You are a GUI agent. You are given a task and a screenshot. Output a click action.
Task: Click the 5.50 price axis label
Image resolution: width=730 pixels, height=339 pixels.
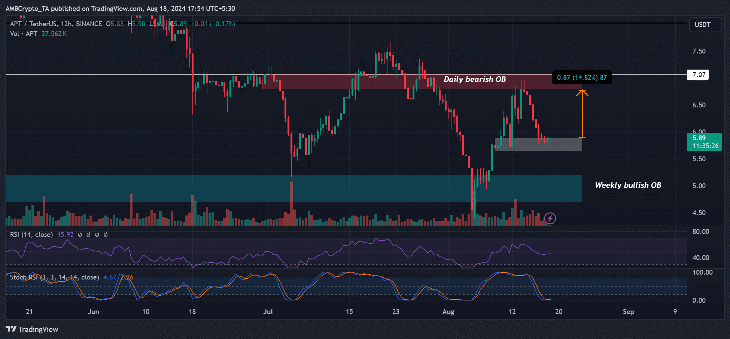(699, 159)
